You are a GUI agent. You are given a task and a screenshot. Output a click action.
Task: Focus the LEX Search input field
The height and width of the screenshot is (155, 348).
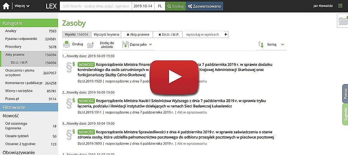point(95,6)
